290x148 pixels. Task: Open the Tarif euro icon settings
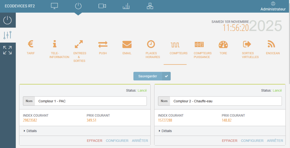coord(30,44)
